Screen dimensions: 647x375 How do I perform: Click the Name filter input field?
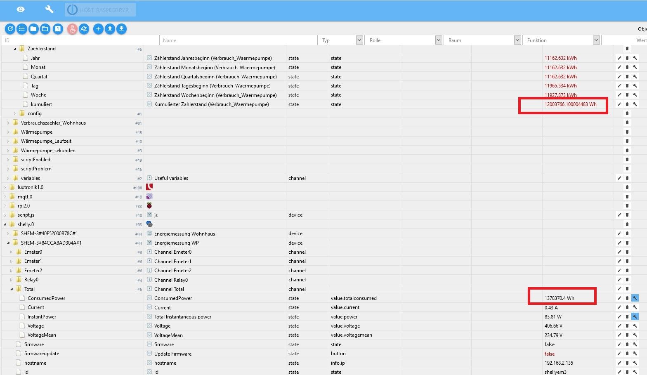pyautogui.click(x=238, y=40)
